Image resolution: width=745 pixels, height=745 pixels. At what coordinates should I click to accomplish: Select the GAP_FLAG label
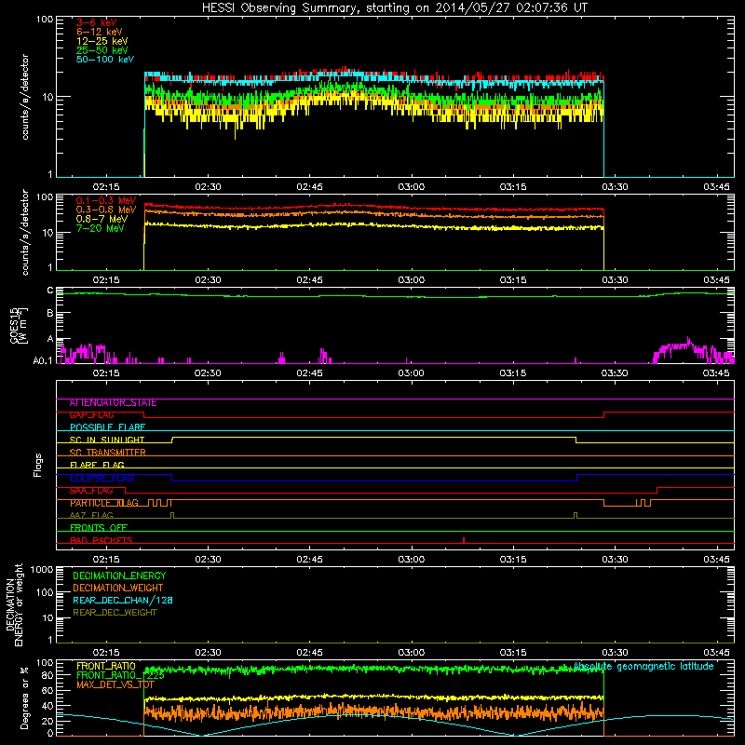point(91,415)
